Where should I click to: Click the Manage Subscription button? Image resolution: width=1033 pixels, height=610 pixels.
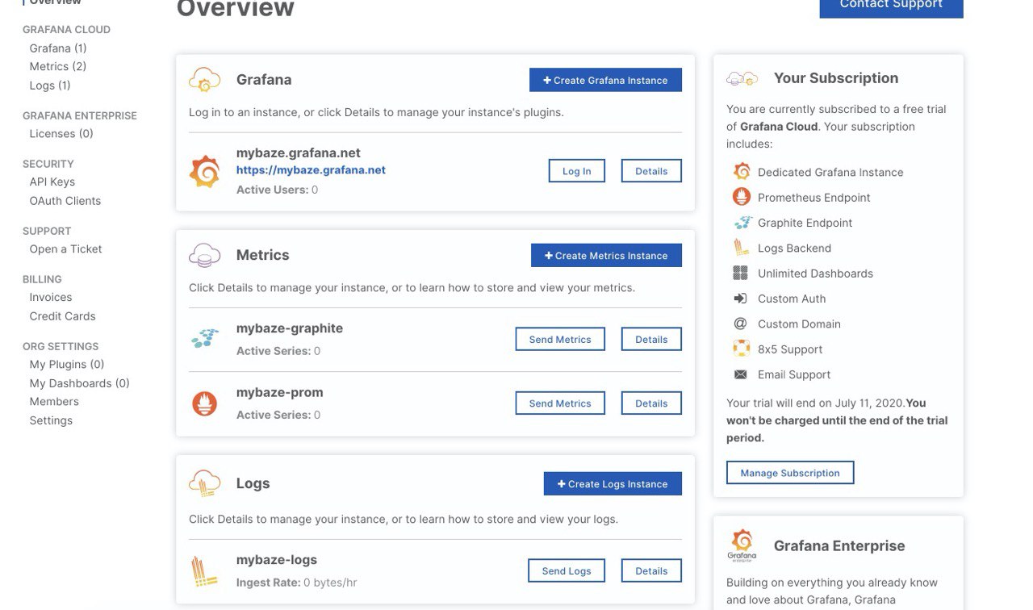pyautogui.click(x=790, y=473)
